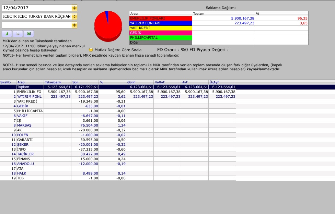Click 96,35 percent in Saklama Dağılımı table
Image resolution: width=335 pixels, height=214 pixels.
(302, 19)
